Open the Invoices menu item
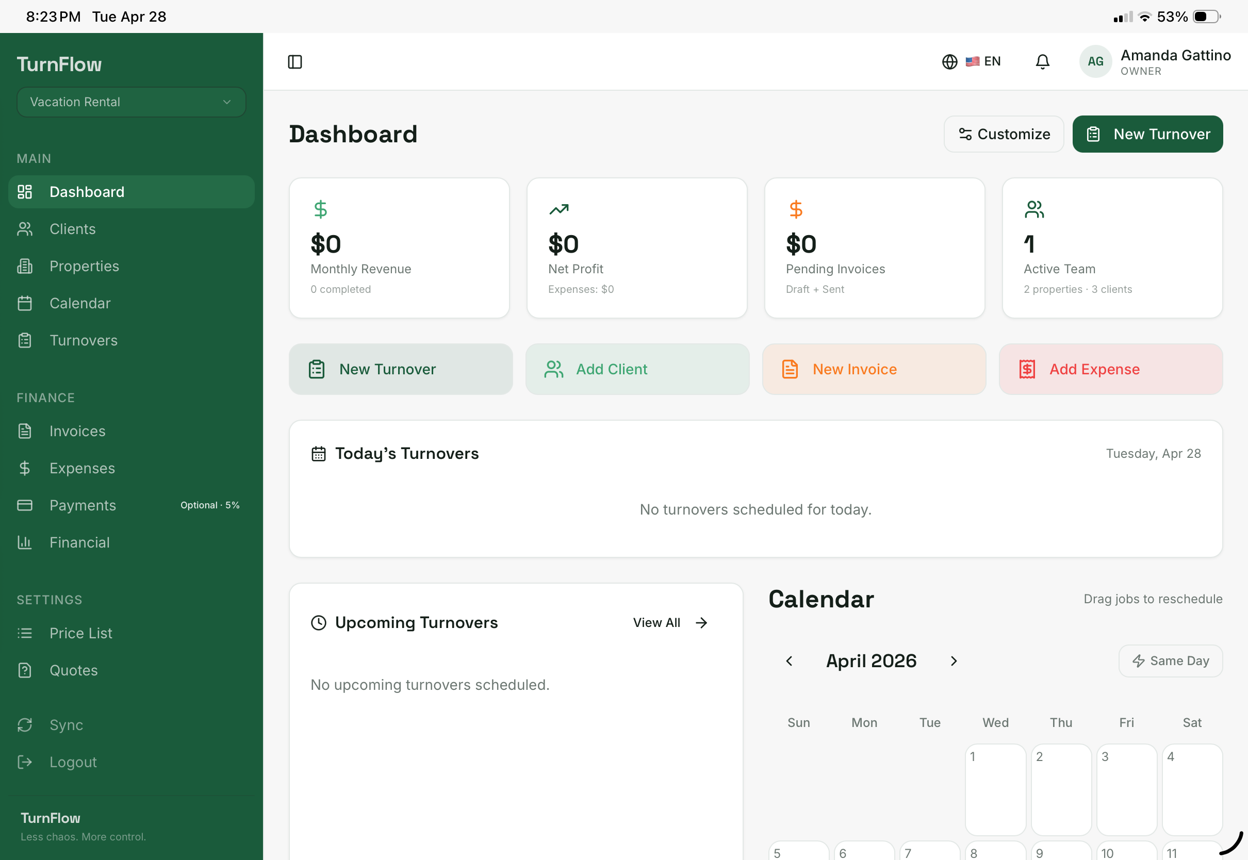Image resolution: width=1248 pixels, height=860 pixels. 77,431
